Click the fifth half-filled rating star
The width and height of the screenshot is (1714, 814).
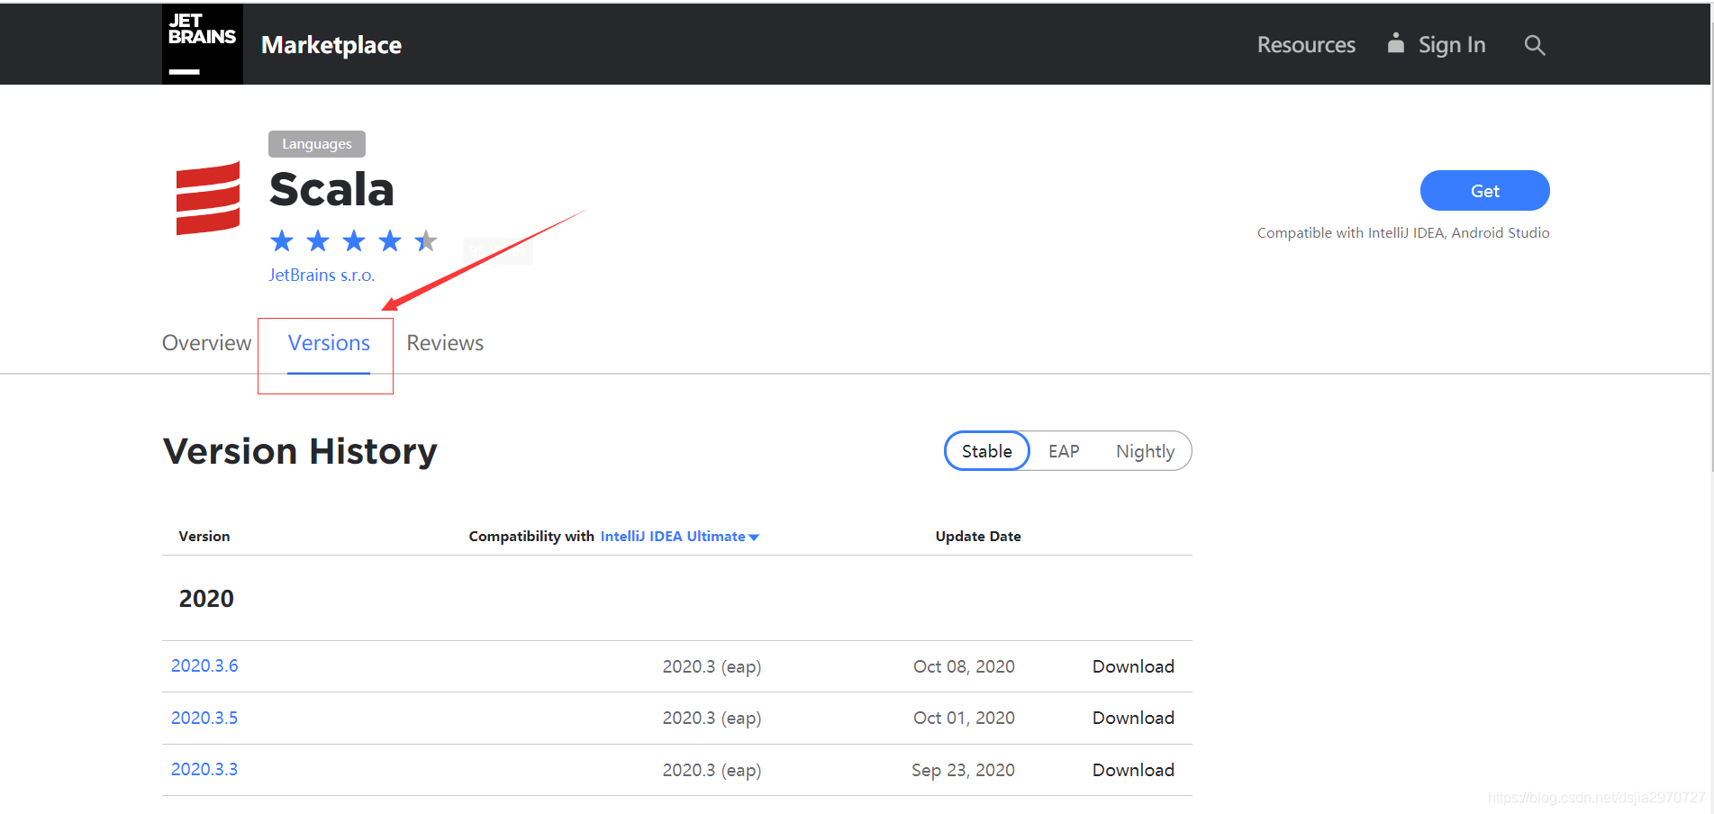coord(425,240)
